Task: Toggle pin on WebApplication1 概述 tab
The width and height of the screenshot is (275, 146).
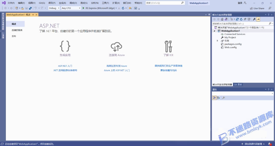Action: (33, 15)
